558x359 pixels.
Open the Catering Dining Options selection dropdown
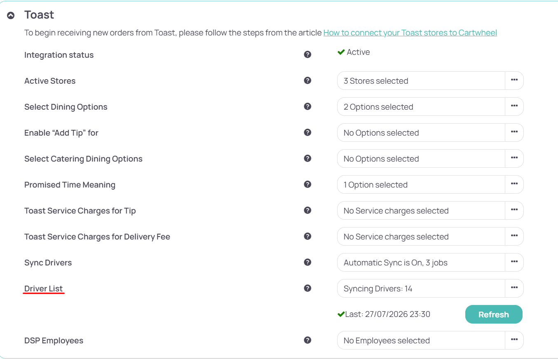click(421, 158)
